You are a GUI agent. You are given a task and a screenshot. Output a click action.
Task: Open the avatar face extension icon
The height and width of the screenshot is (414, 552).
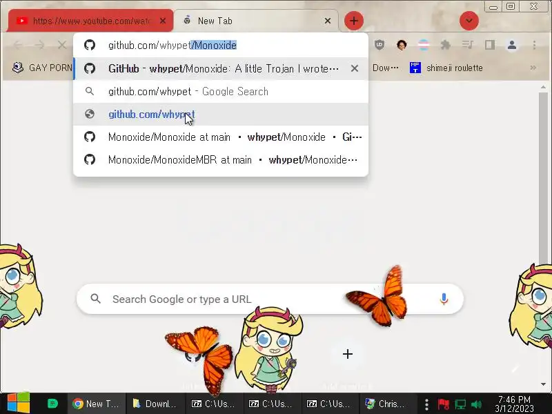(402, 45)
